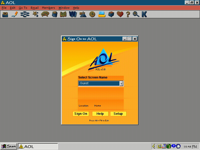Click the heart favorites icon
The image size is (200, 150).
[x=120, y=14]
